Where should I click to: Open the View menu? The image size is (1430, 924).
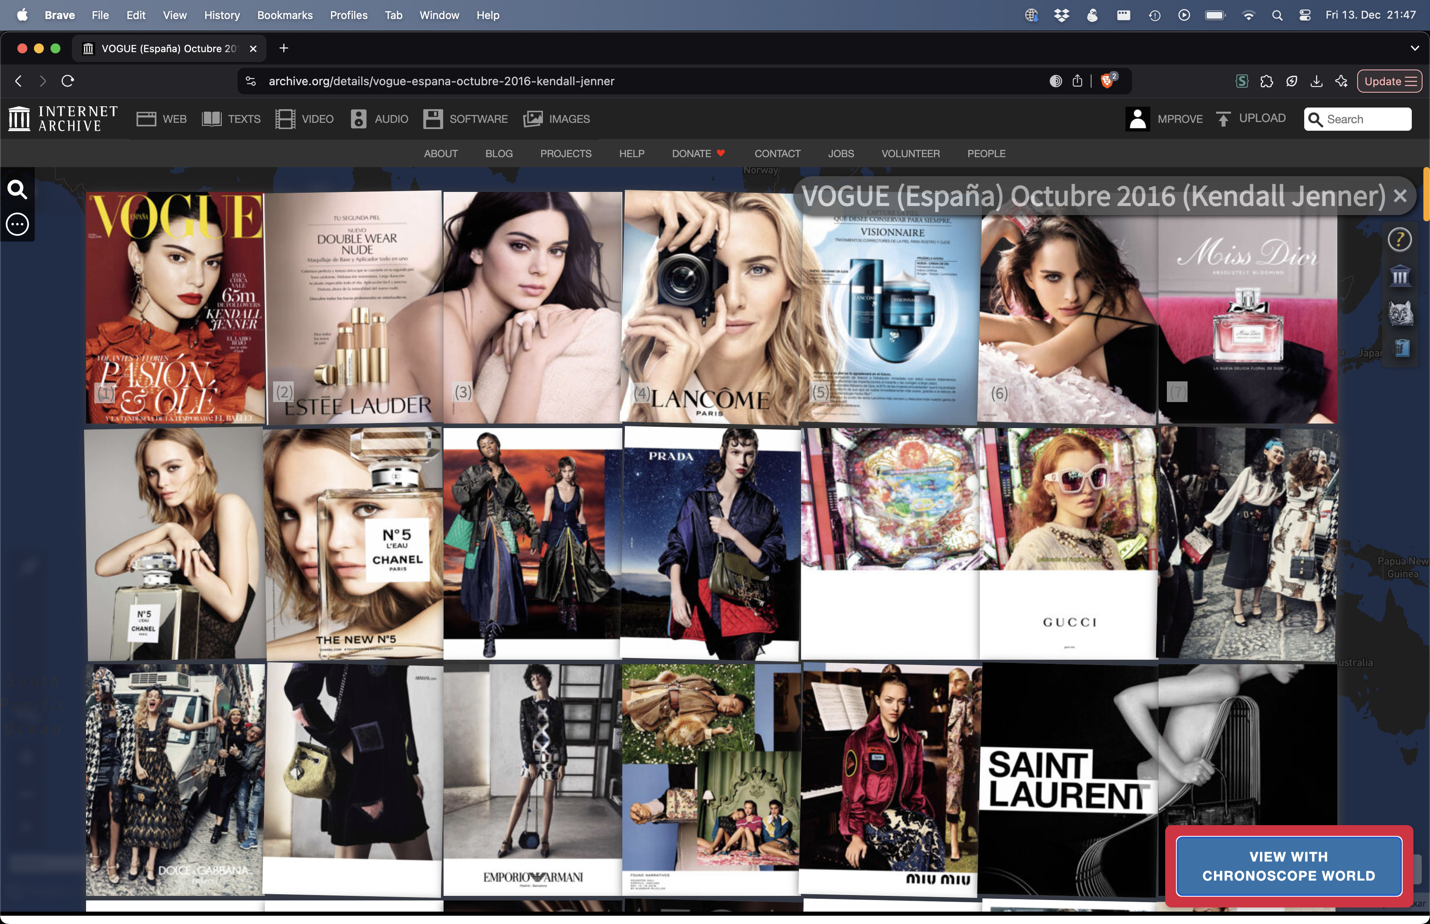[x=175, y=15]
